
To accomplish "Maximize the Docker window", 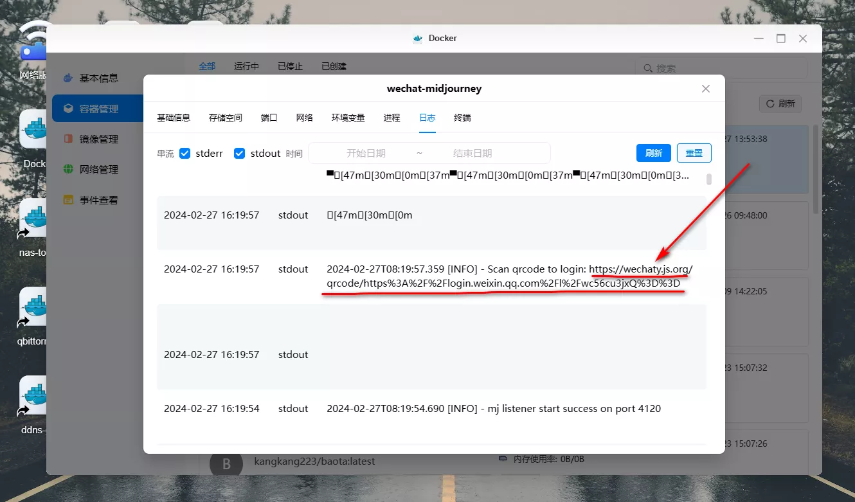I will point(780,39).
